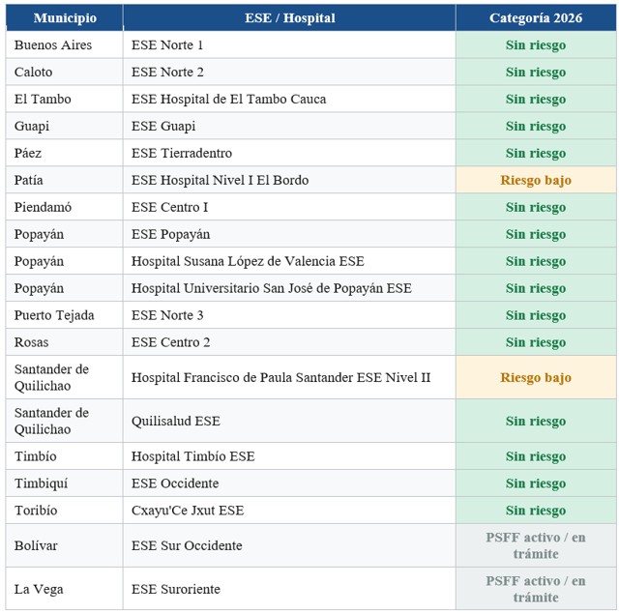619x614 pixels.
Task: Click the Riesgo bajo cell for Patía
Action: coord(536,181)
